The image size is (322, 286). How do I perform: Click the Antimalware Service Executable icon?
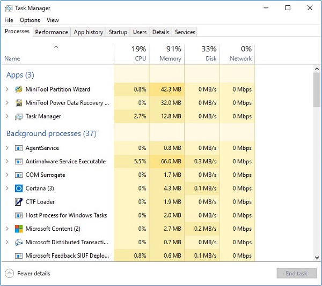19,162
